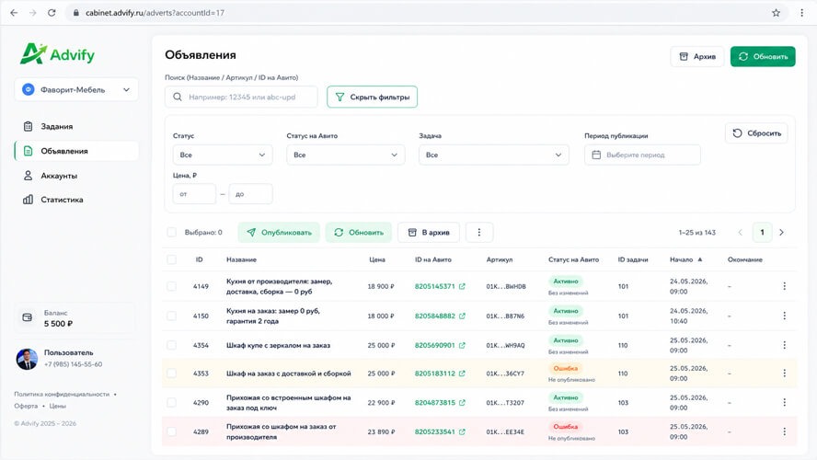Image resolution: width=817 pixels, height=460 pixels.
Task: Open the Статус на Авито dropdown
Action: tap(345, 155)
